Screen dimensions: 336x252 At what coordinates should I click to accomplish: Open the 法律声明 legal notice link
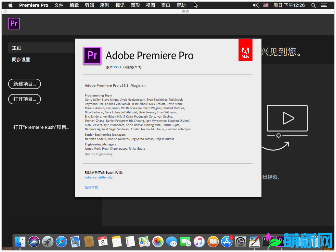(91, 188)
